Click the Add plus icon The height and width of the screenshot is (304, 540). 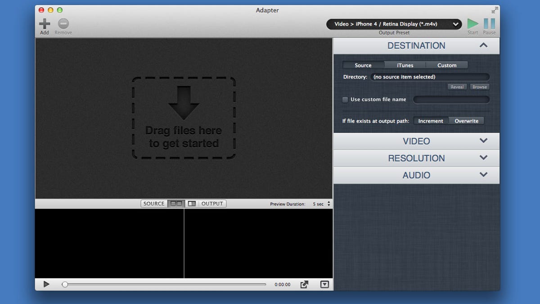pos(45,23)
